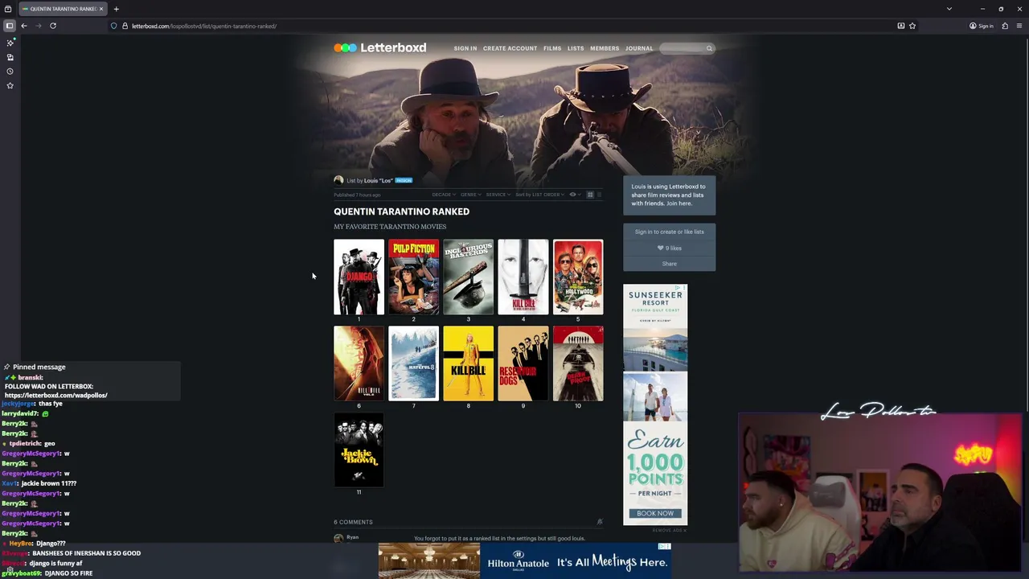Click the 6 COMMENTS heading
This screenshot has height=579, width=1029.
point(353,522)
